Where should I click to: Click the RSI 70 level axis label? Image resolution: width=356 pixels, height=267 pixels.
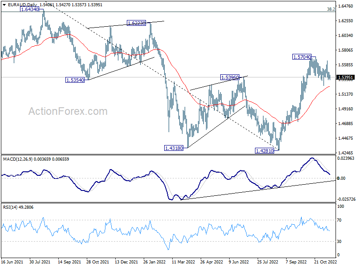339,220
